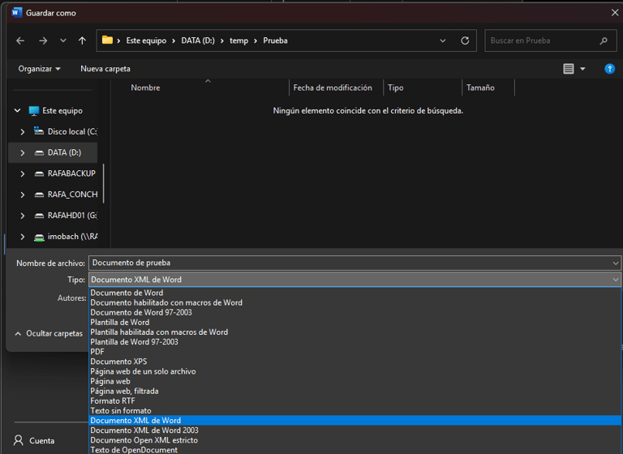Viewport: 623px width, 454px height.
Task: Select DATA (D:) drive in sidebar
Action: click(x=64, y=152)
